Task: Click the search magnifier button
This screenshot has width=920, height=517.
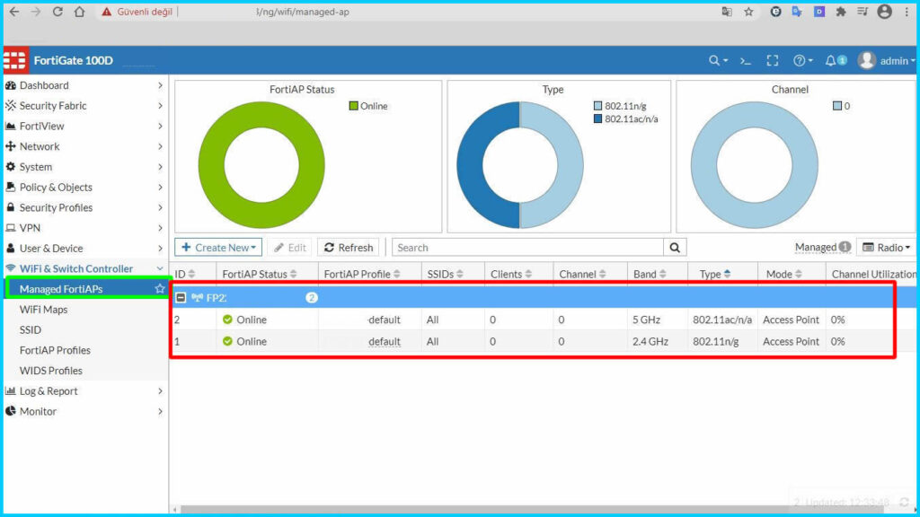Action: pos(675,248)
